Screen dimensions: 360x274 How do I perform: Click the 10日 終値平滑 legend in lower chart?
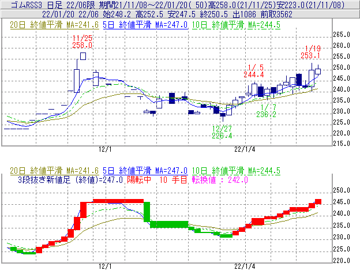click(x=236, y=171)
